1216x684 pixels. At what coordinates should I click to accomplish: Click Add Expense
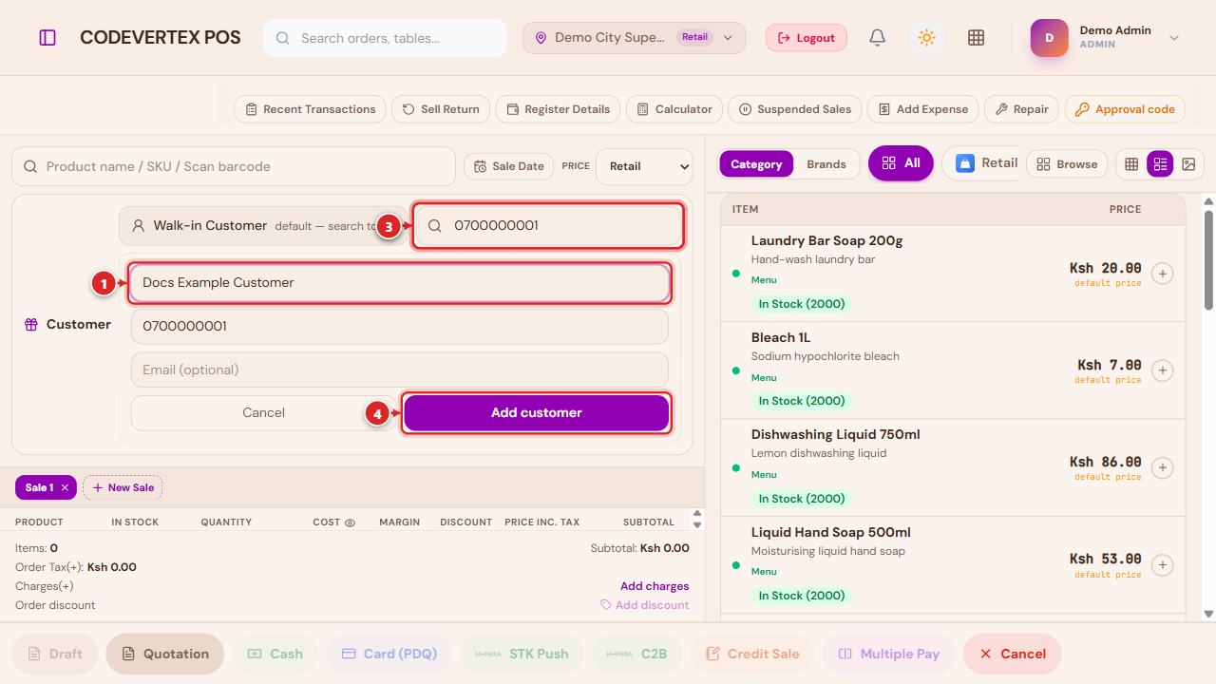tap(923, 109)
